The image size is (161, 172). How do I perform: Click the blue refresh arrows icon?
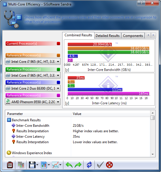coord(89,165)
